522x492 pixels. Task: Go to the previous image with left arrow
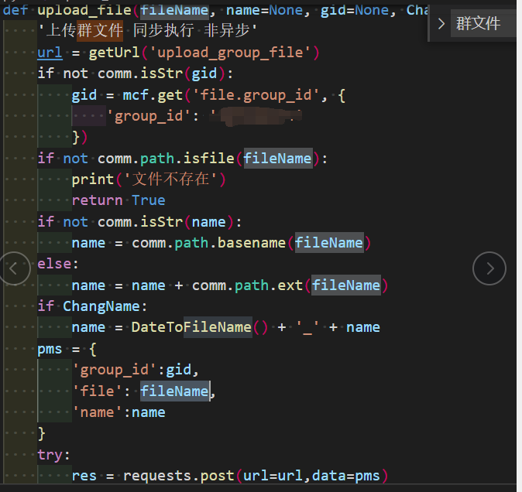coord(14,268)
